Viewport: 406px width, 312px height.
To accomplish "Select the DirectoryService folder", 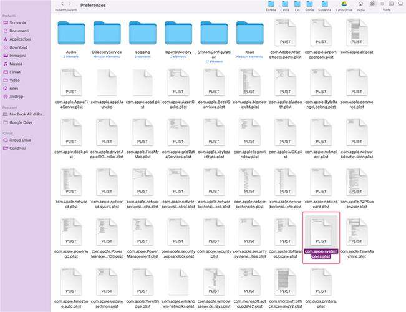I will (107, 33).
